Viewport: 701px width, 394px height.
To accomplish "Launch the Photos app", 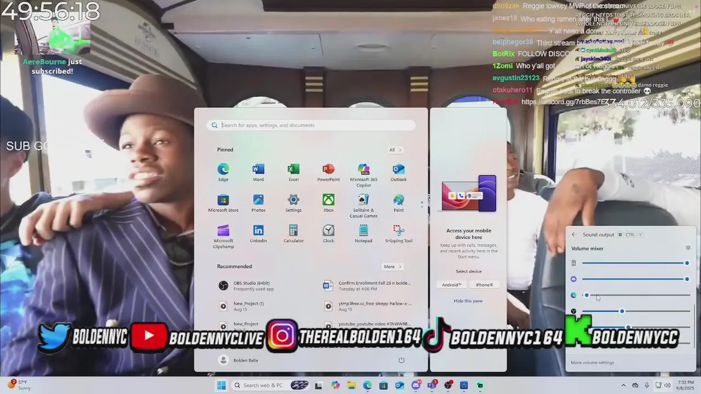I will pyautogui.click(x=258, y=203).
